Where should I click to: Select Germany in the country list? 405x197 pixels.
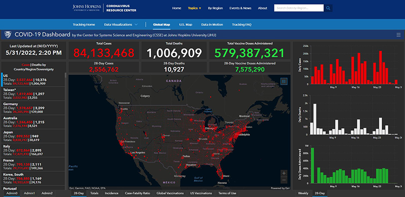[33, 108]
